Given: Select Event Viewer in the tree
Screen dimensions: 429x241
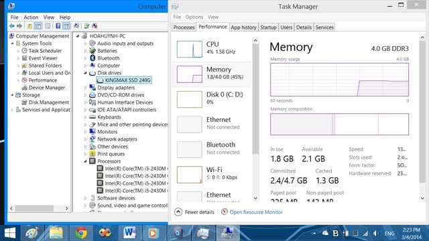Looking at the screenshot, I should [x=43, y=58].
